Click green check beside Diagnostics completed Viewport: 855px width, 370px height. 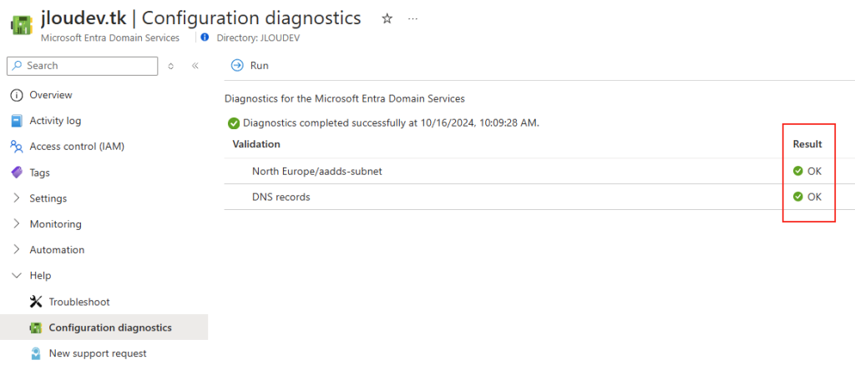(234, 123)
